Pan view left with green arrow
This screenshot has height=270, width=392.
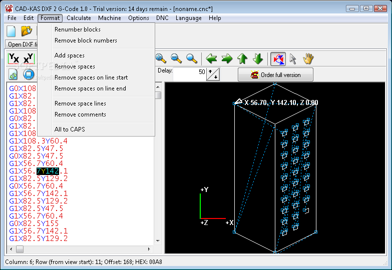[211, 58]
